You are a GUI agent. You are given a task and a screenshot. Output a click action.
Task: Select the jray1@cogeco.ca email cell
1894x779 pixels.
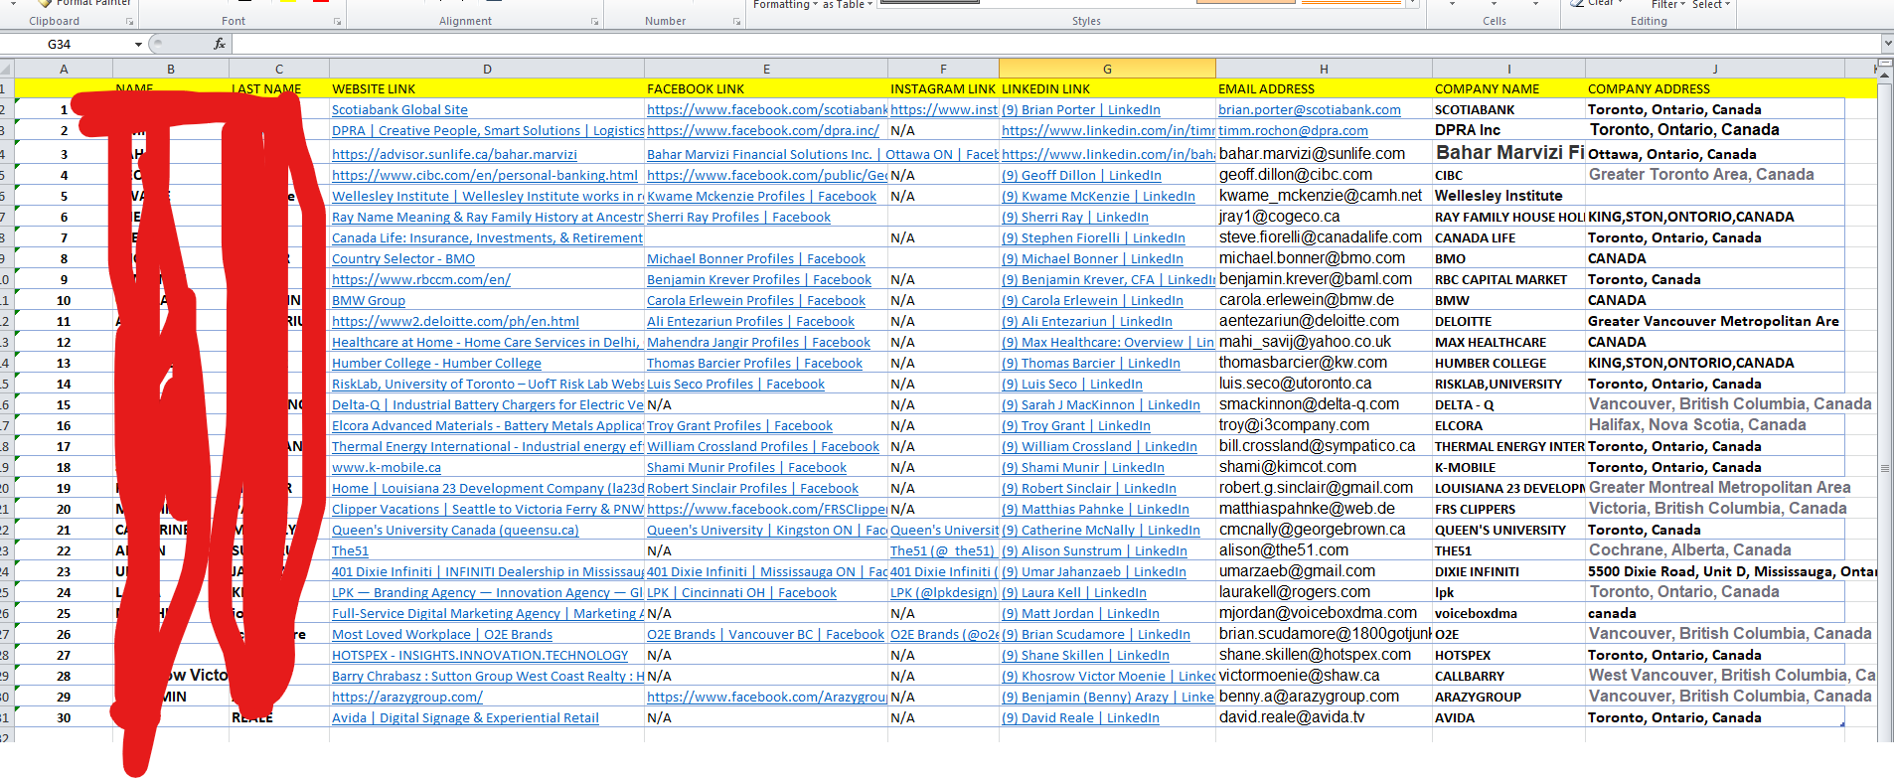click(x=1324, y=217)
